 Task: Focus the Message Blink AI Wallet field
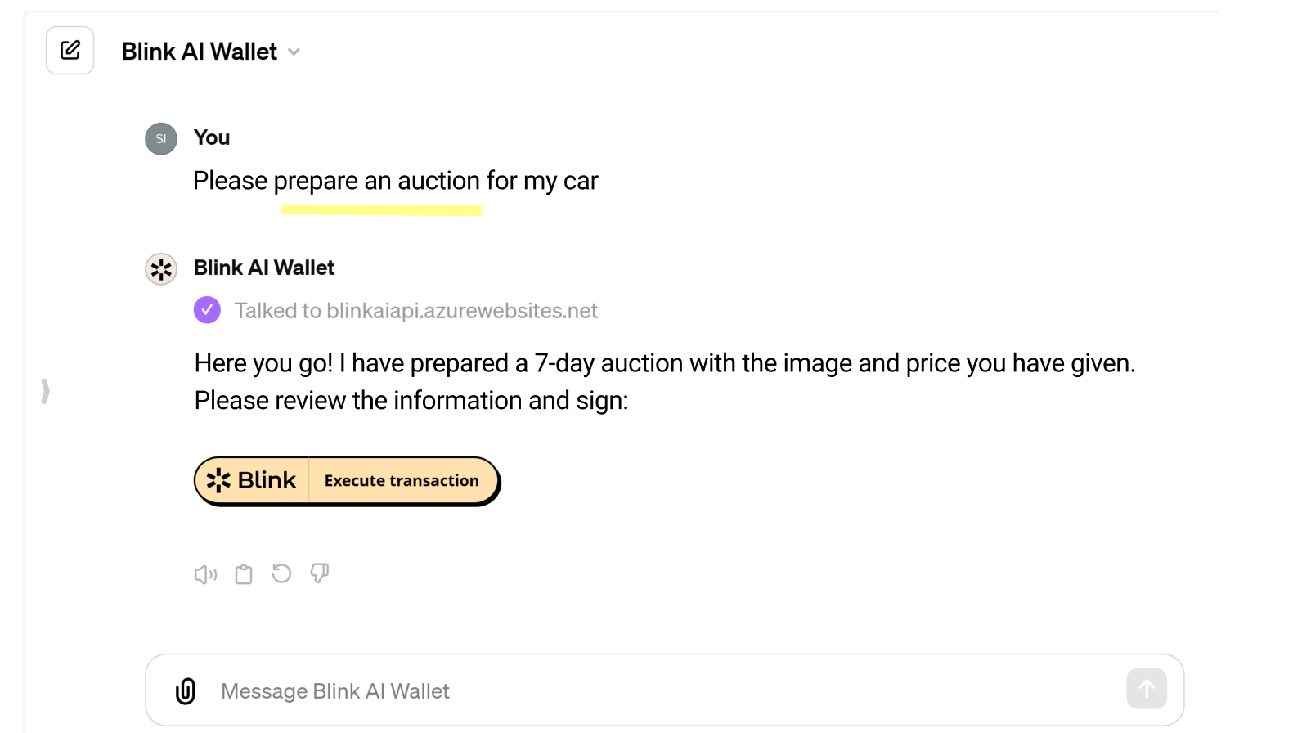654,691
